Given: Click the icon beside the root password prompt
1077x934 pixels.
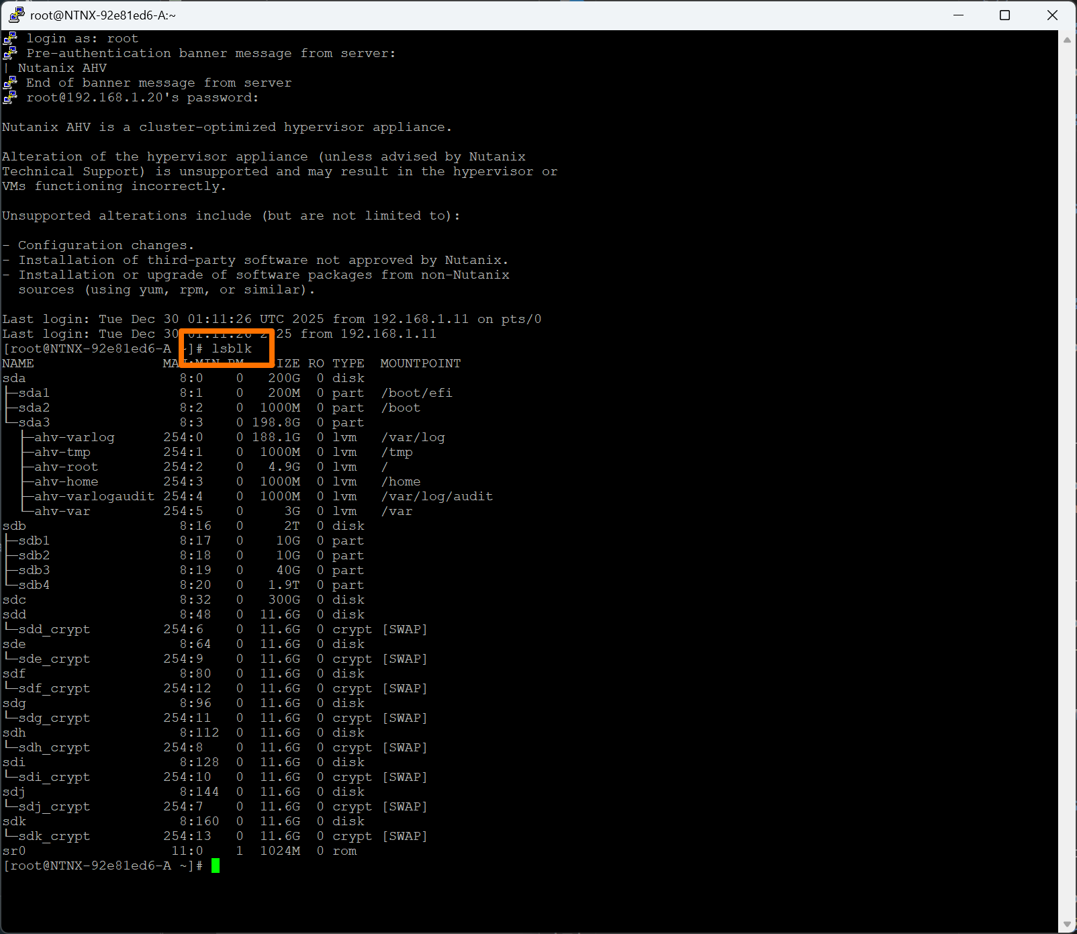Looking at the screenshot, I should [x=10, y=98].
